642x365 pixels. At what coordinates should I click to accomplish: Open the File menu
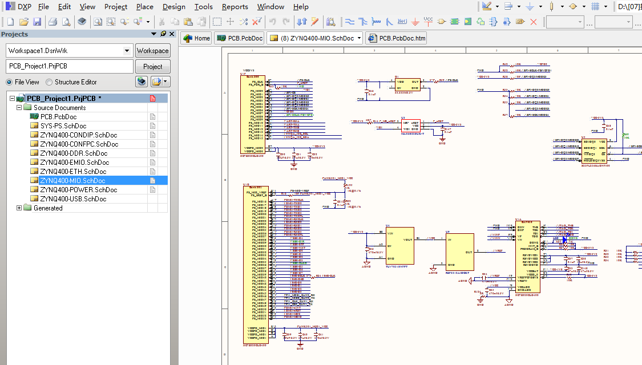tap(43, 6)
